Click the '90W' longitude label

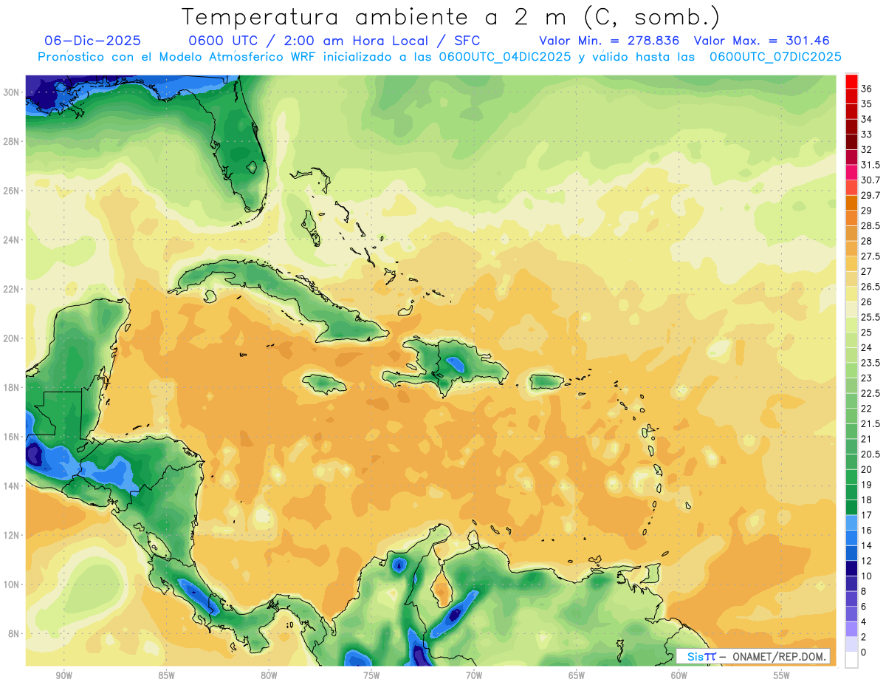click(x=64, y=676)
